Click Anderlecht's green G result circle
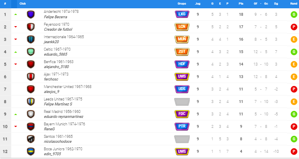 click(x=294, y=15)
